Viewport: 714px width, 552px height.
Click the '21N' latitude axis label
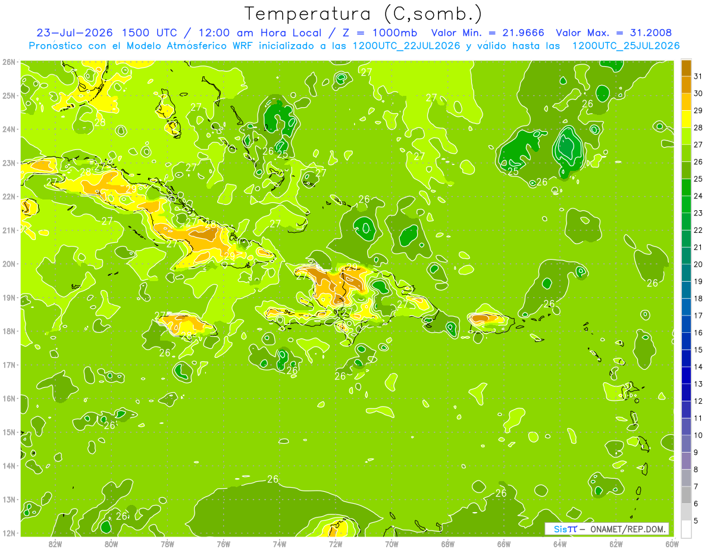point(10,230)
